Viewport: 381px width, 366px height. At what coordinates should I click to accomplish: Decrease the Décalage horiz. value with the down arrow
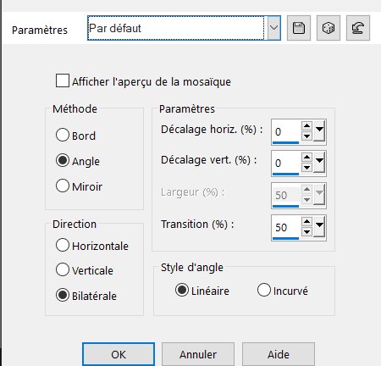click(x=306, y=136)
